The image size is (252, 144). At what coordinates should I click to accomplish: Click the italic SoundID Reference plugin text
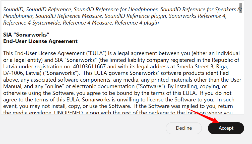click(x=135, y=16)
